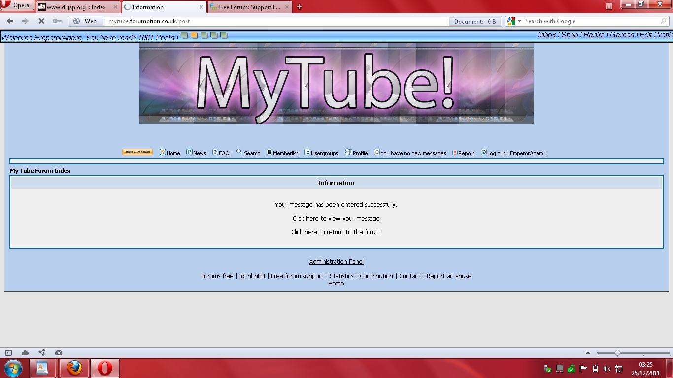Image resolution: width=673 pixels, height=378 pixels.
Task: Click the Profile people icon
Action: (x=348, y=152)
